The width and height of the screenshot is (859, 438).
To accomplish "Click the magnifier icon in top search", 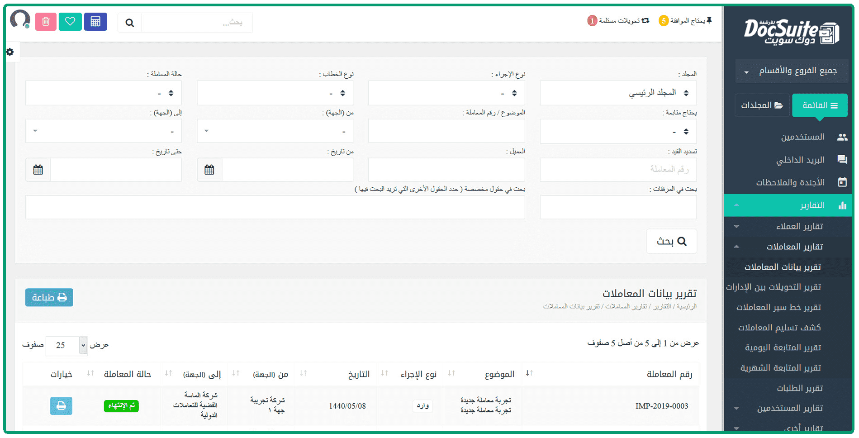I will [130, 23].
